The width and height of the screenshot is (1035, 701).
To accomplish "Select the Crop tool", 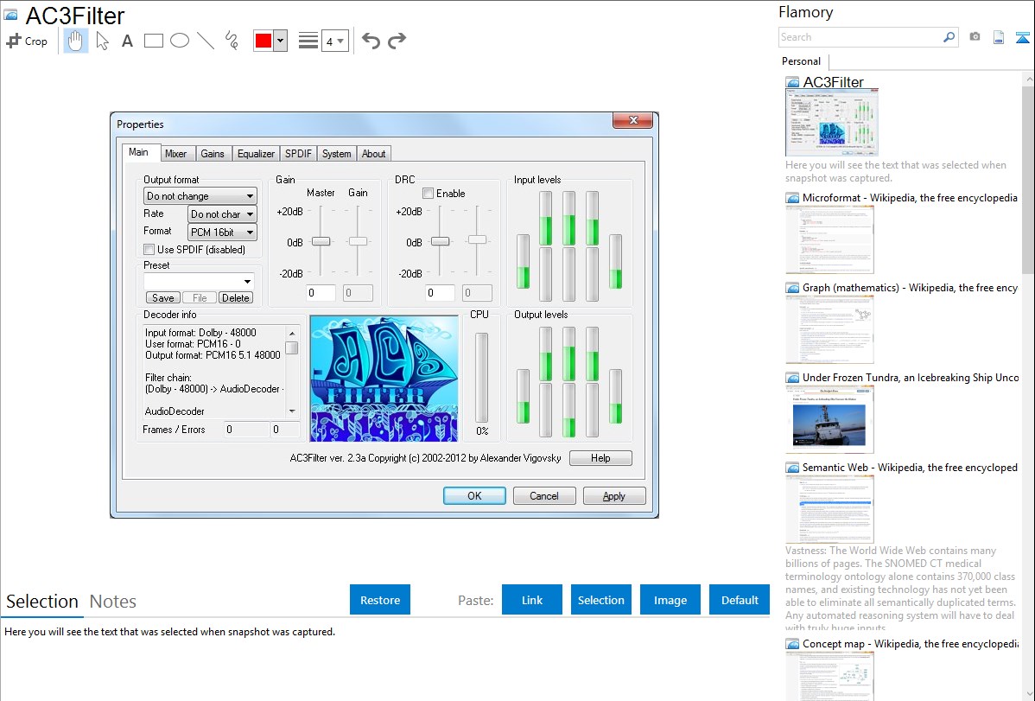I will click(27, 41).
